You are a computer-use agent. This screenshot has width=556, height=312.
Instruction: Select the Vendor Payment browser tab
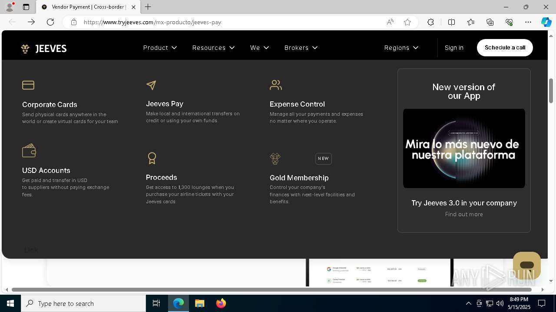[88, 7]
